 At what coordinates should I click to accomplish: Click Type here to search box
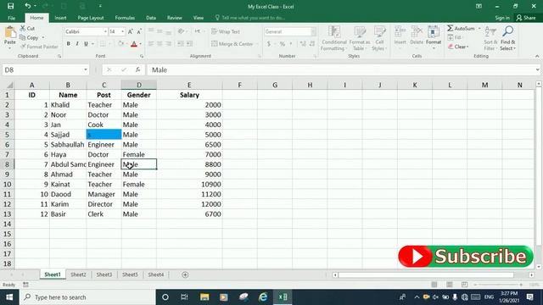point(88,297)
